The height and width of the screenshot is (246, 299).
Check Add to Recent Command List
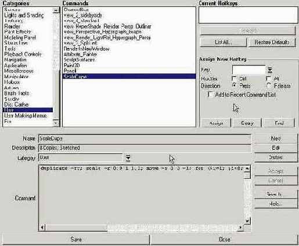[210, 94]
